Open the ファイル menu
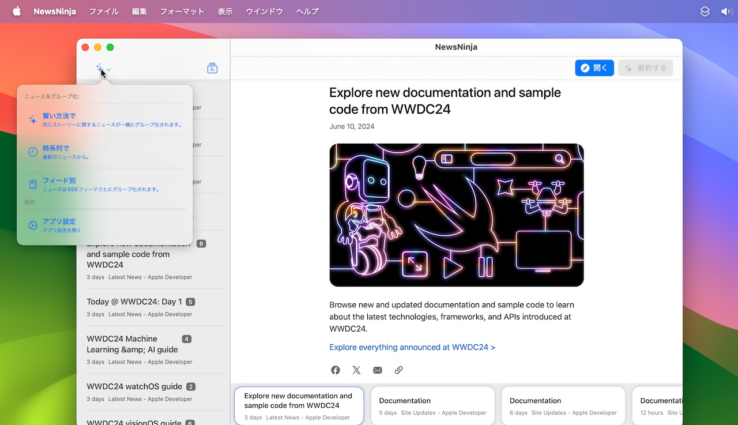 pyautogui.click(x=104, y=12)
